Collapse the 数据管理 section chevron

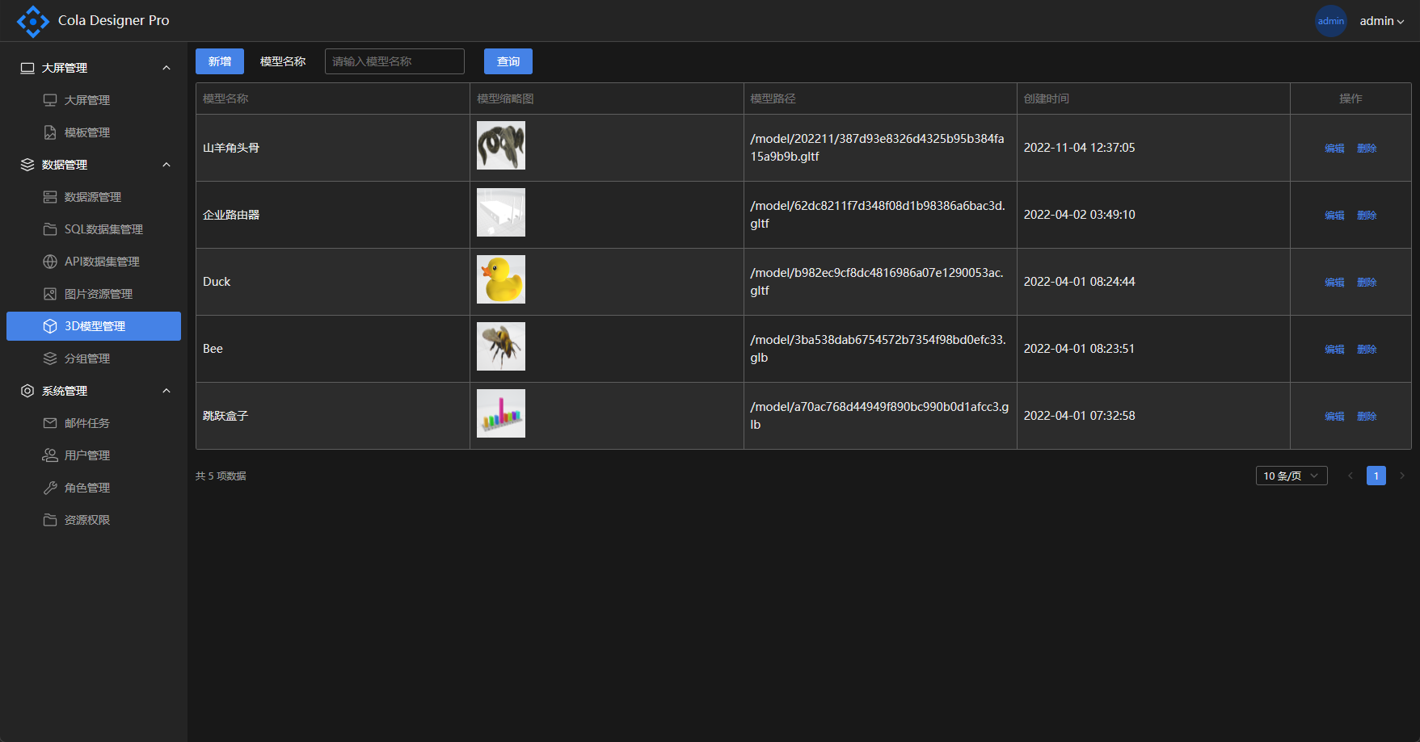[166, 165]
